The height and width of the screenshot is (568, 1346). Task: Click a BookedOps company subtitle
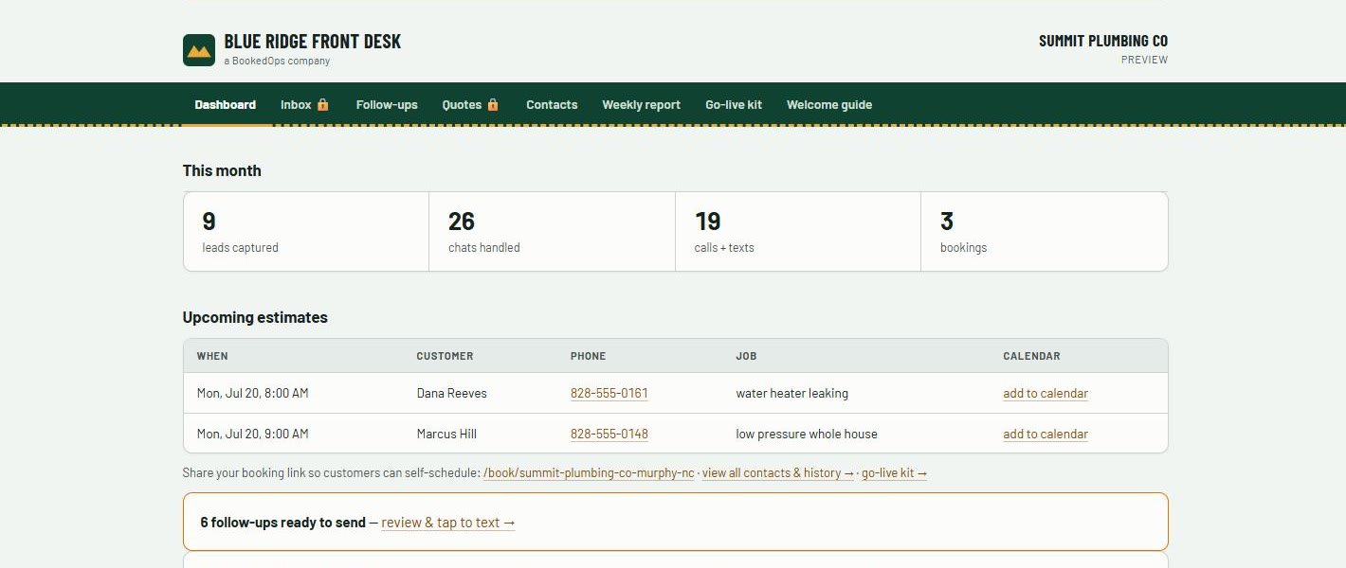pos(277,61)
